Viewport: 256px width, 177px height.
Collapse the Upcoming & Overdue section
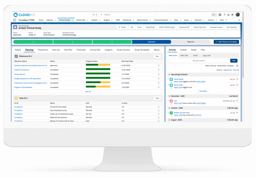pyautogui.click(x=169, y=74)
